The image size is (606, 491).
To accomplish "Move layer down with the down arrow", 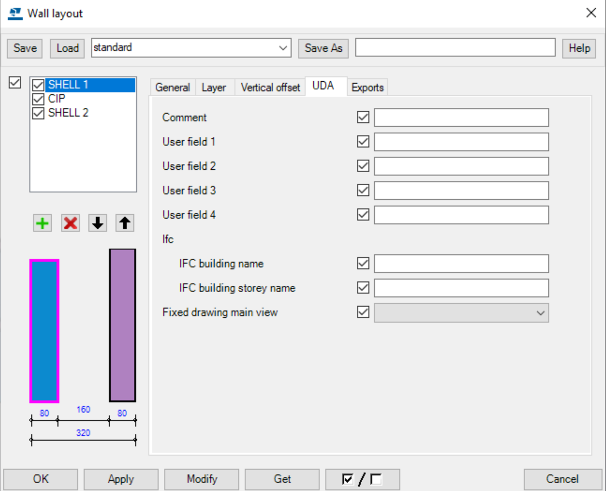I will tap(98, 223).
